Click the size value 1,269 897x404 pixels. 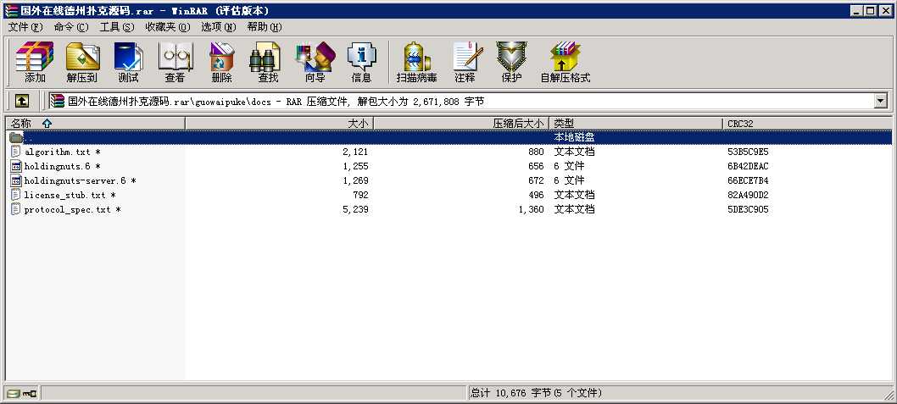coord(355,180)
